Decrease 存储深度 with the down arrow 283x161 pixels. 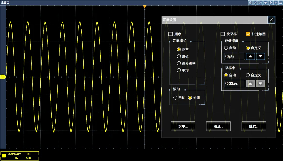(260, 56)
